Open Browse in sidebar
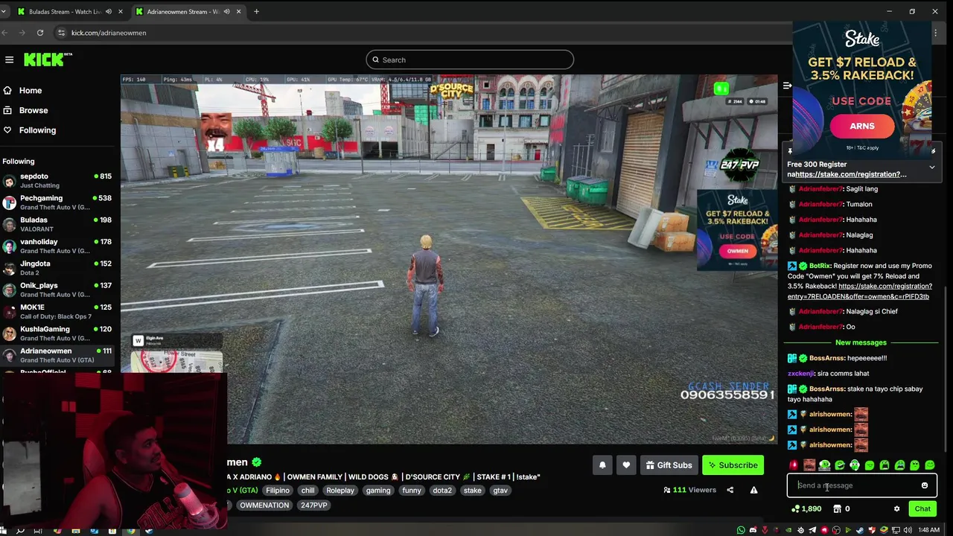 pyautogui.click(x=34, y=110)
